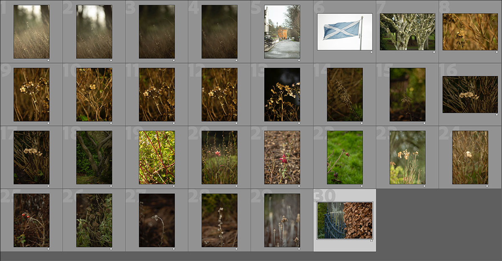Click the badge icon under dark flower photo 13
Screen dimensions: 502x261
pos(299,123)
